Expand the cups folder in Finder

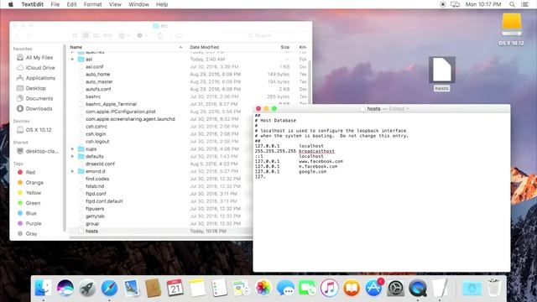click(72, 149)
